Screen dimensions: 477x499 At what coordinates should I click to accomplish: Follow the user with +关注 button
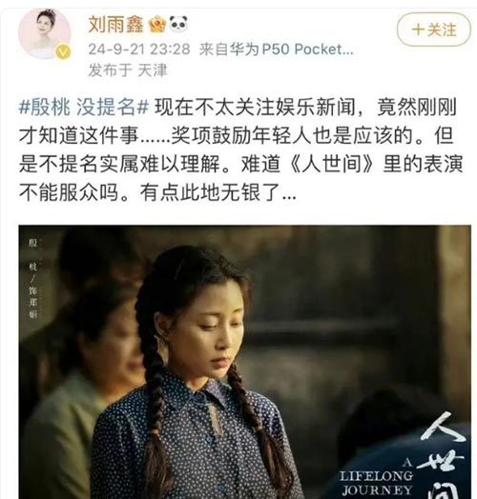click(x=434, y=30)
